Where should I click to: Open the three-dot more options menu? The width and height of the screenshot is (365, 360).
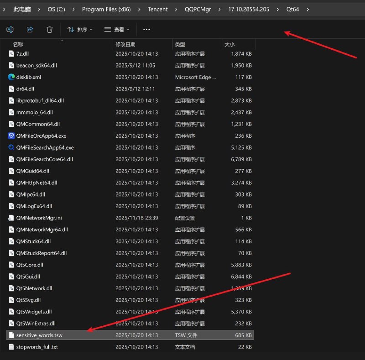coord(146,30)
